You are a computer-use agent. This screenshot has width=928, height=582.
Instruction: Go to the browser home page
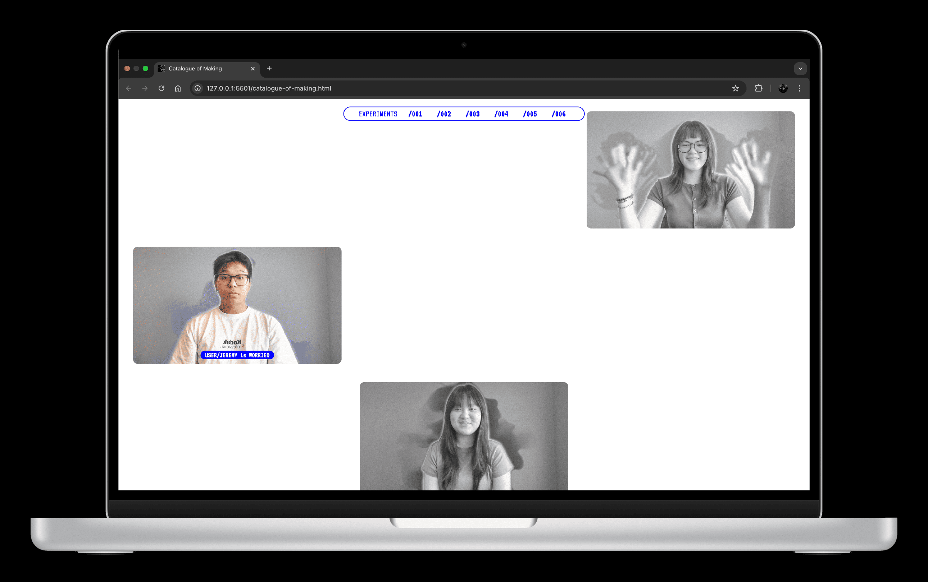click(x=178, y=88)
